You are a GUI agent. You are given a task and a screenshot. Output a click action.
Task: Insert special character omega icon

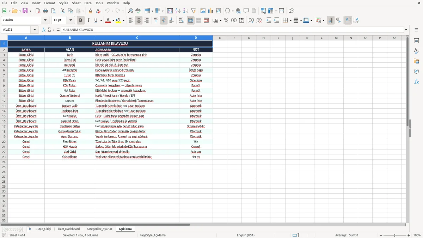(227, 11)
